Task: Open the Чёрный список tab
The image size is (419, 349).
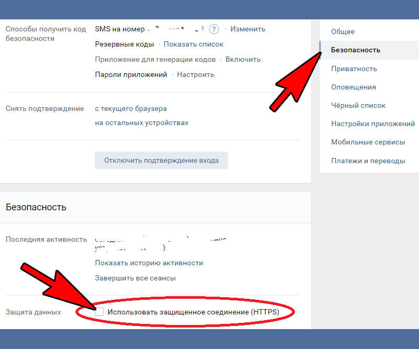Action: 358,106
